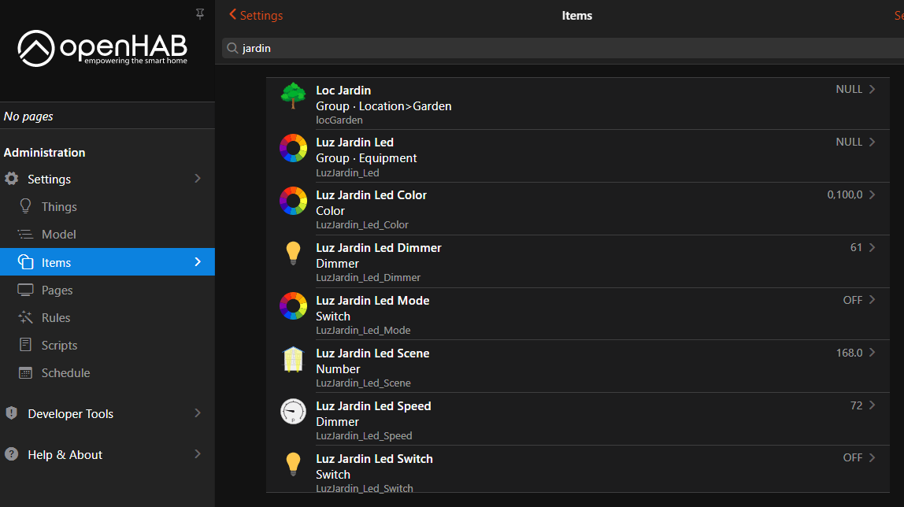Click the Scripts document icon

[25, 345]
